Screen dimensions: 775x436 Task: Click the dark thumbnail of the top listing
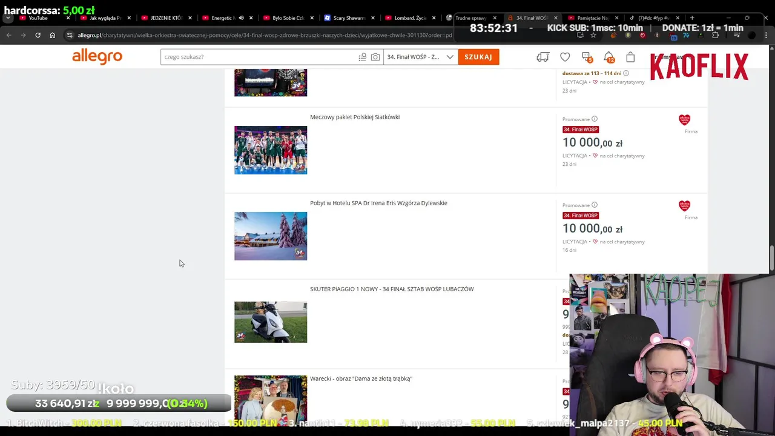pyautogui.click(x=271, y=83)
